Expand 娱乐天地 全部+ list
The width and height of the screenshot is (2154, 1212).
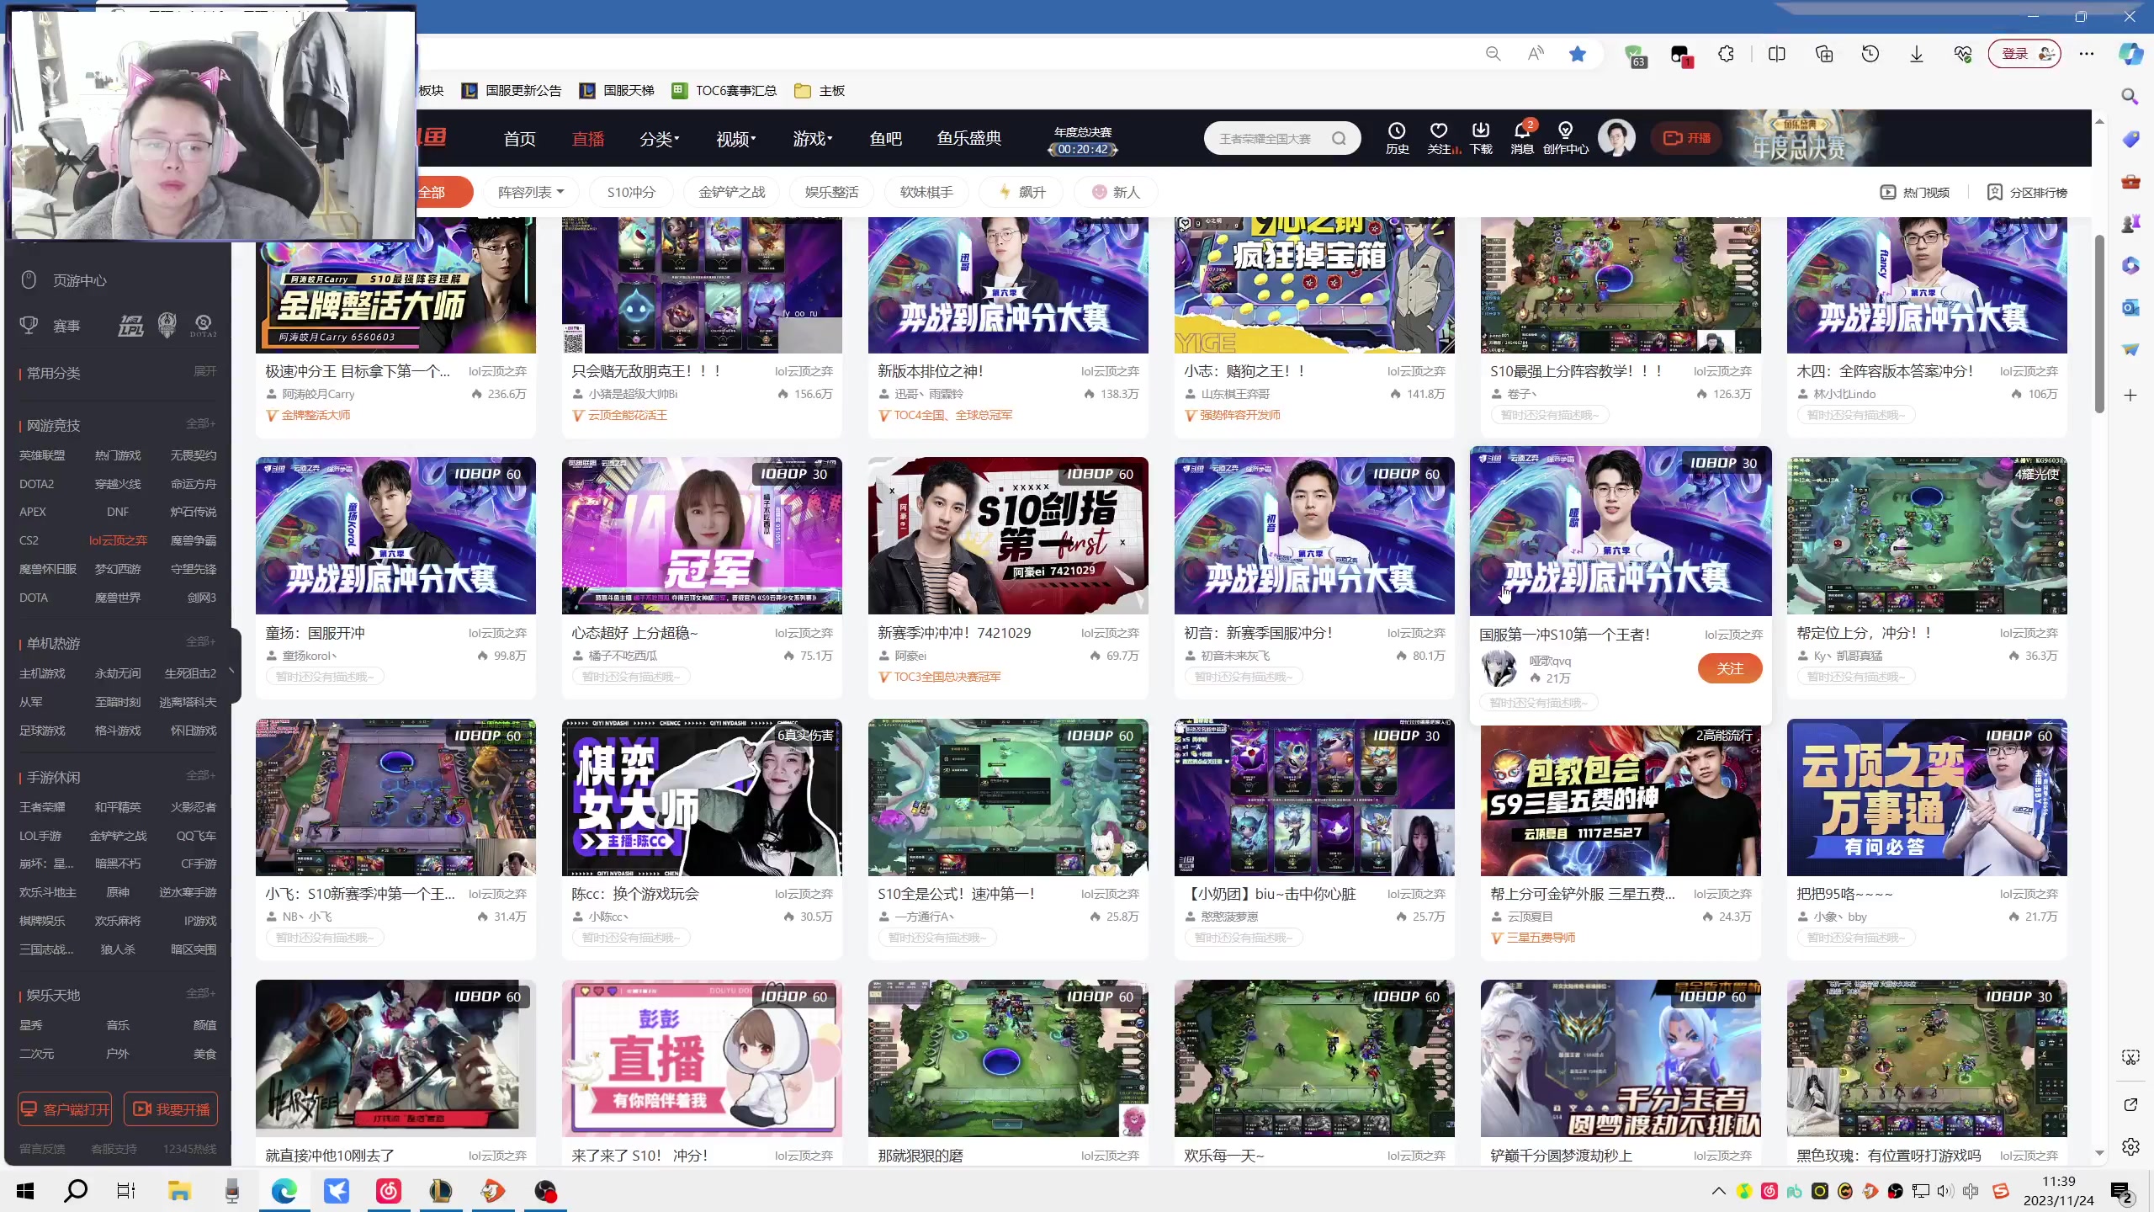(x=200, y=993)
